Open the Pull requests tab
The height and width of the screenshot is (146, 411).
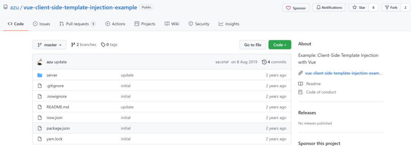[78, 24]
